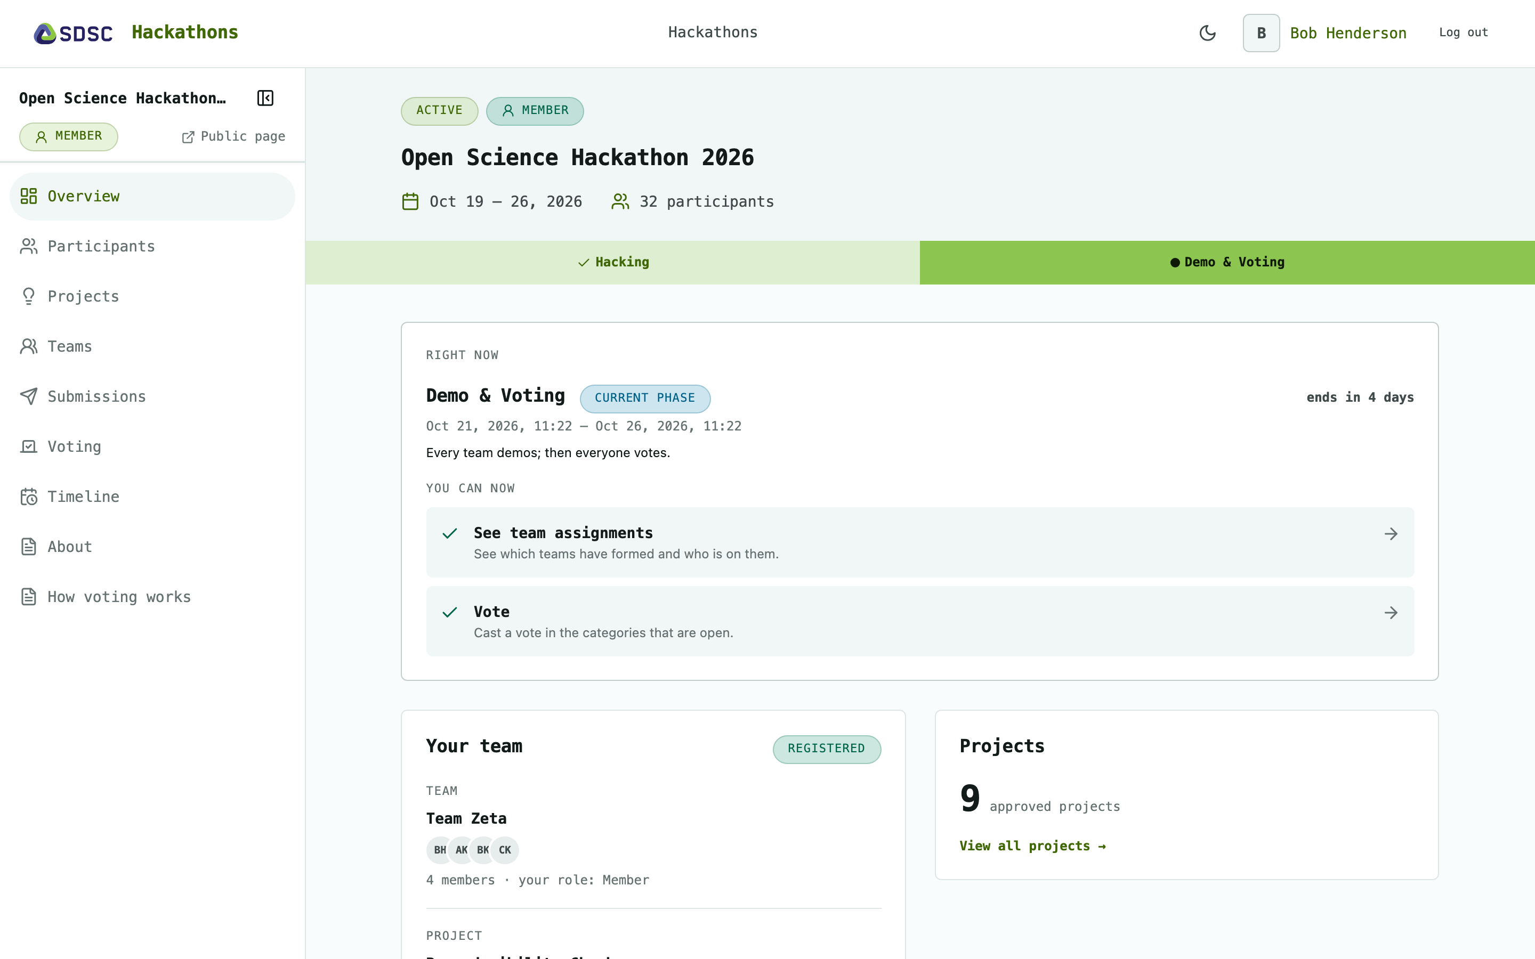Click the ACTIVE status badge
Image resolution: width=1535 pixels, height=959 pixels.
pyautogui.click(x=439, y=111)
